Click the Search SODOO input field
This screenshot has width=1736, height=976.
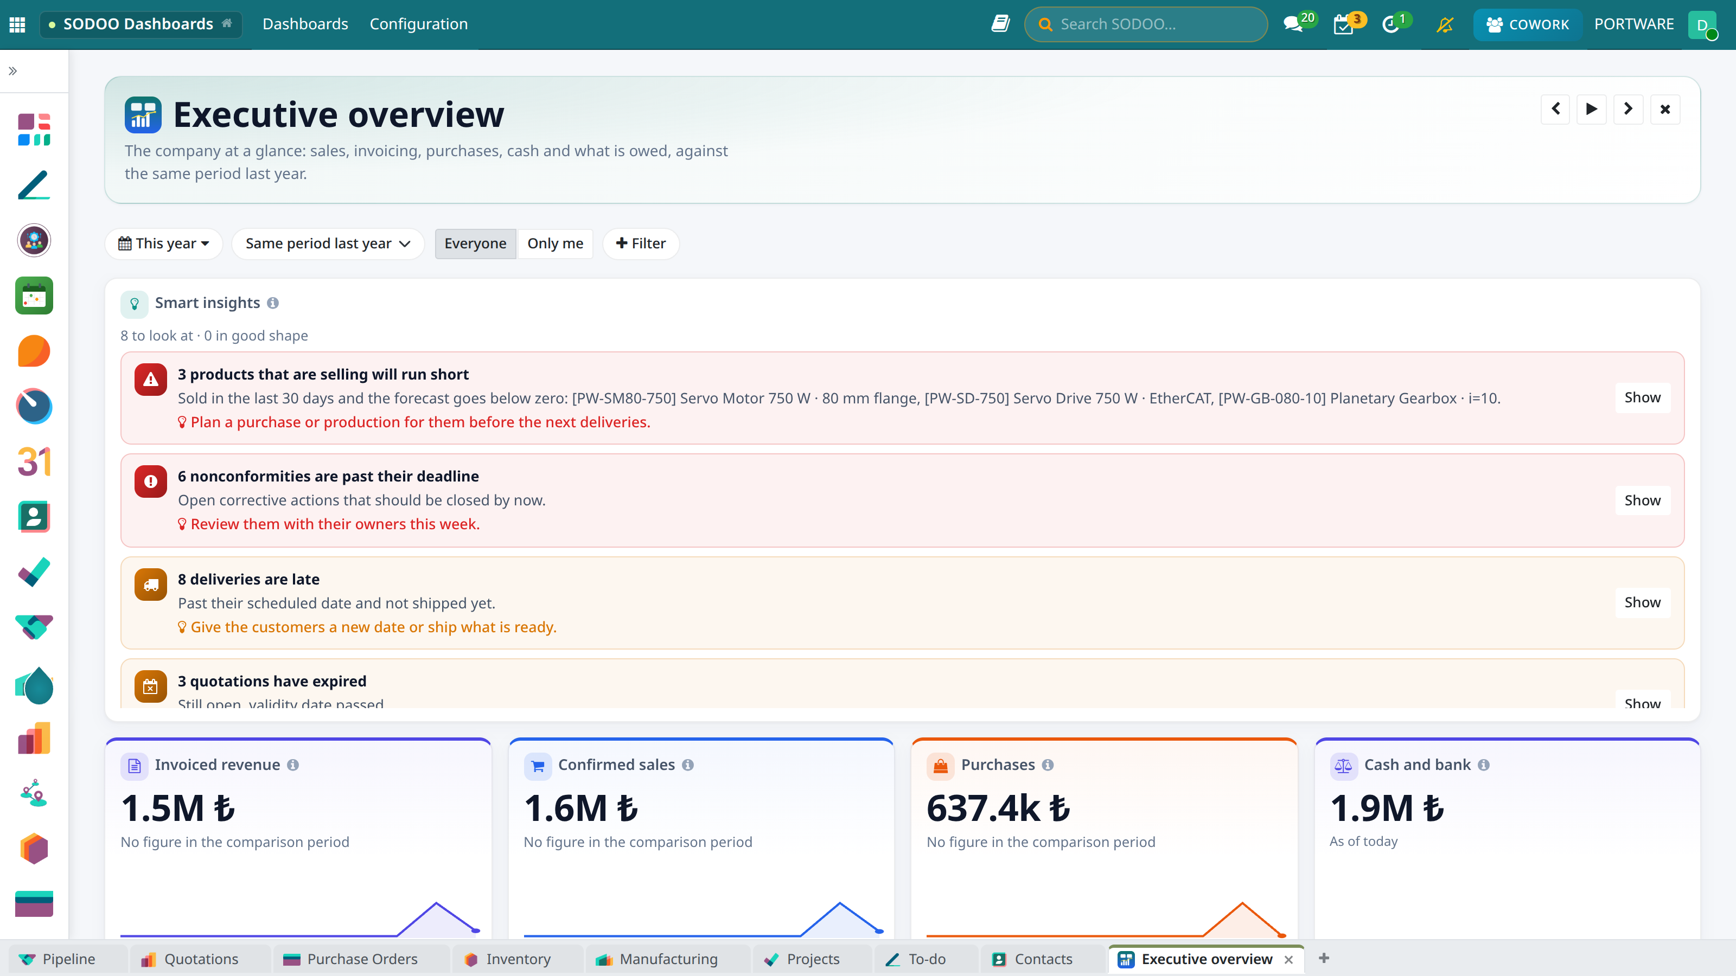point(1146,24)
